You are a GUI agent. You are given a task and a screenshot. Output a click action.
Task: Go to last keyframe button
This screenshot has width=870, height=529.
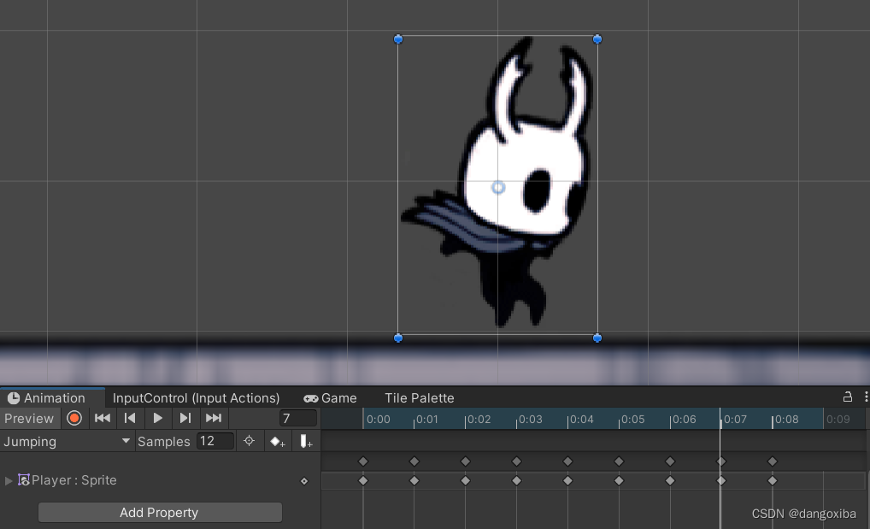[x=214, y=418]
